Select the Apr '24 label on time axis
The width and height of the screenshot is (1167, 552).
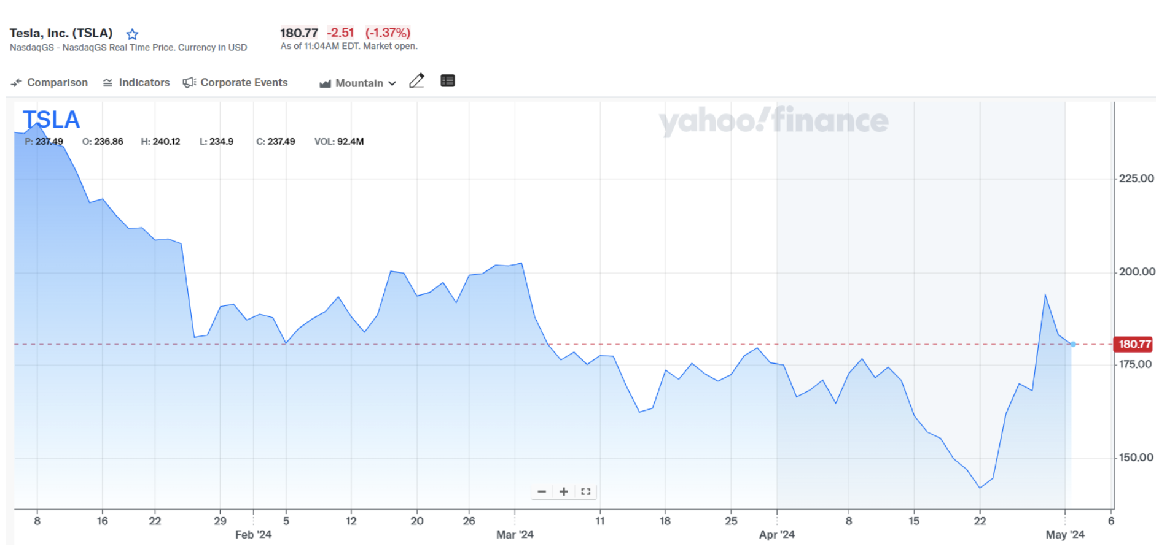point(776,534)
